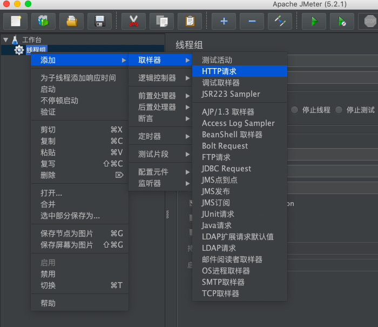This screenshot has width=378, height=327.
Task: Expand the 断言 submenu
Action: coord(160,118)
